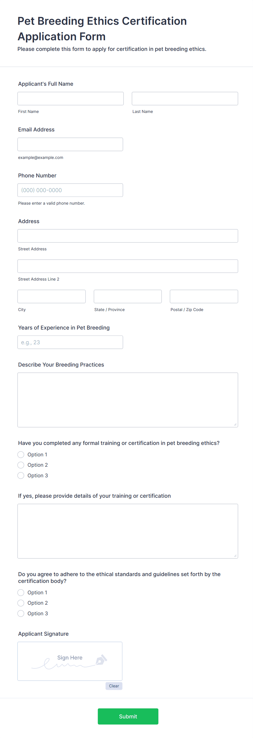Choose Option 3 for ethical standards agreement
Image resolution: width=253 pixels, height=738 pixels.
click(21, 613)
